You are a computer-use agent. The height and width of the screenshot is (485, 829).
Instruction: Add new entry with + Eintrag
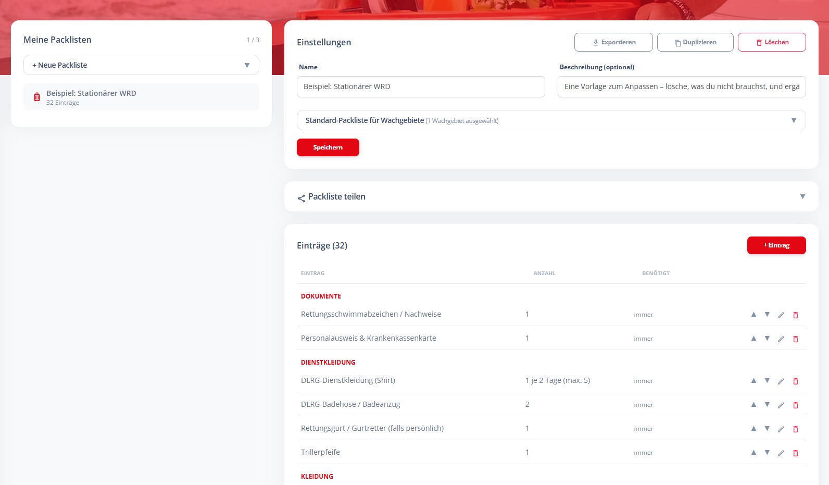776,245
